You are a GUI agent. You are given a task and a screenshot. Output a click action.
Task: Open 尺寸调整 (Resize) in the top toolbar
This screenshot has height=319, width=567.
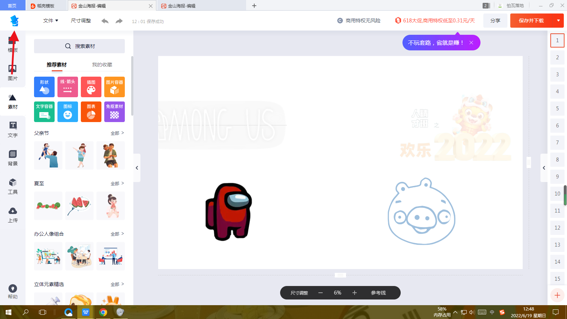(x=81, y=21)
